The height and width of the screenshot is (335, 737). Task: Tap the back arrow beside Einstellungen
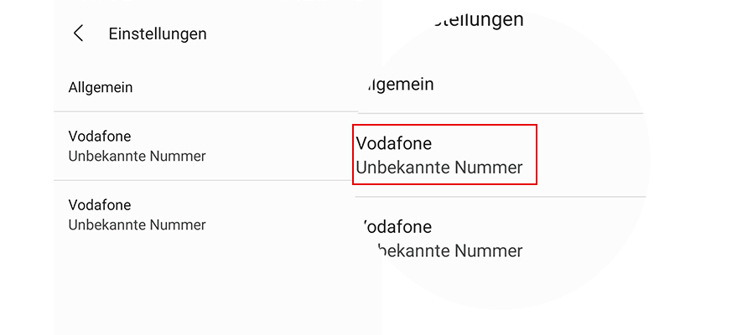[79, 33]
